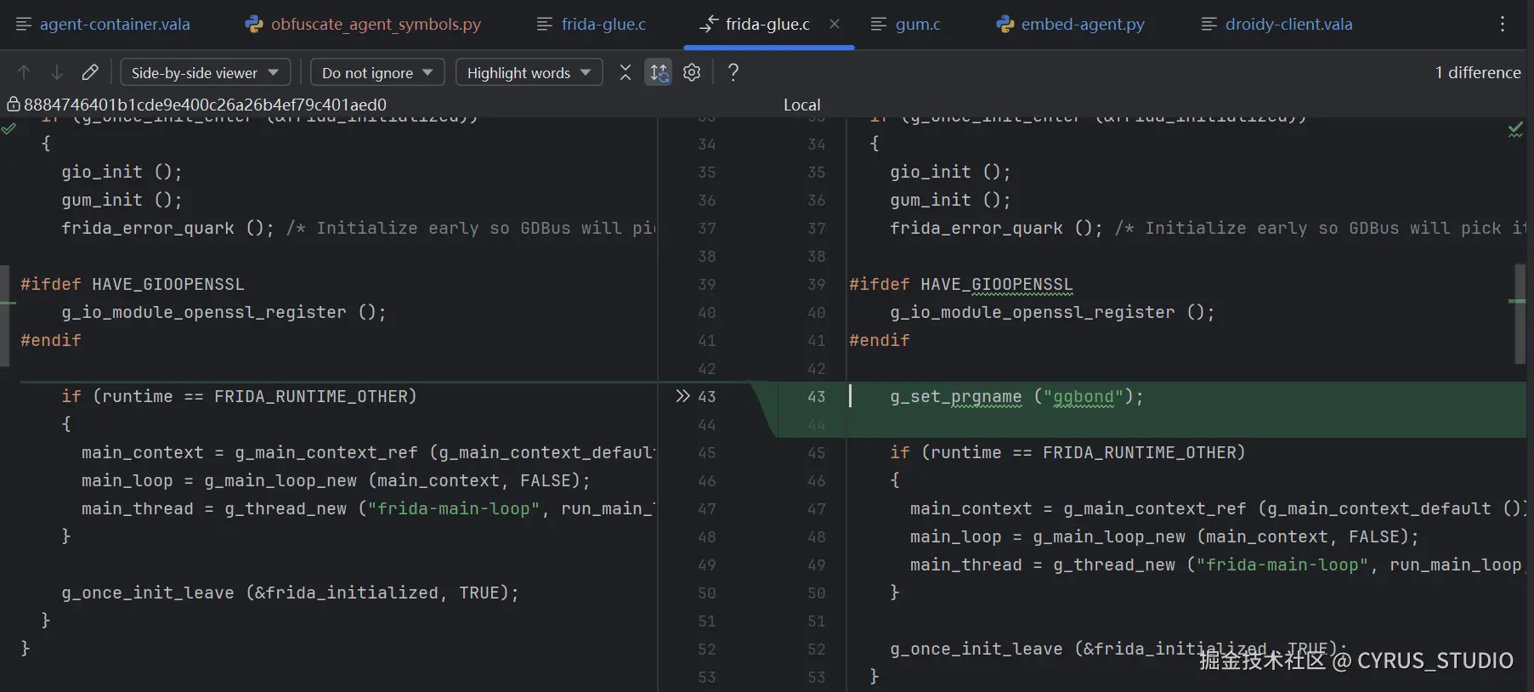Toggle synchronize scrolling button
1534x692 pixels.
point(659,72)
